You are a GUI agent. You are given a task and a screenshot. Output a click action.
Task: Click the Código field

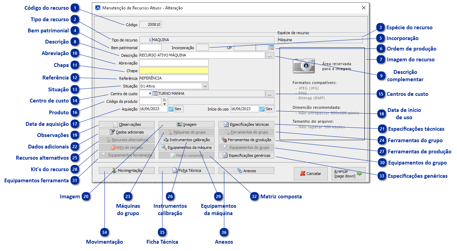[150, 24]
